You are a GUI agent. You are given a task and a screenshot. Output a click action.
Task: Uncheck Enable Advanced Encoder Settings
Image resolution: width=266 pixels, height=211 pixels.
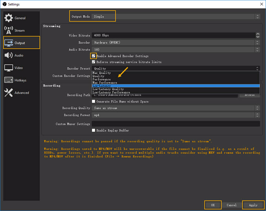pyautogui.click(x=93, y=56)
